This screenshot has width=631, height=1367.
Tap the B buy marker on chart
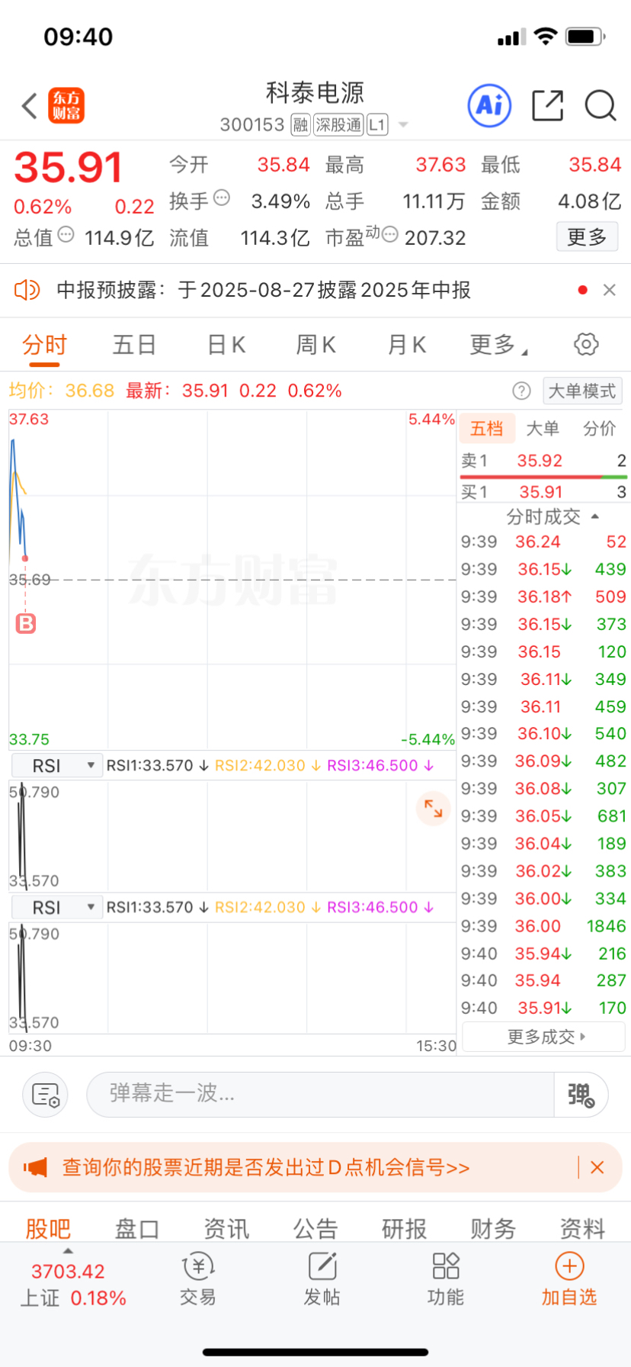pyautogui.click(x=26, y=624)
